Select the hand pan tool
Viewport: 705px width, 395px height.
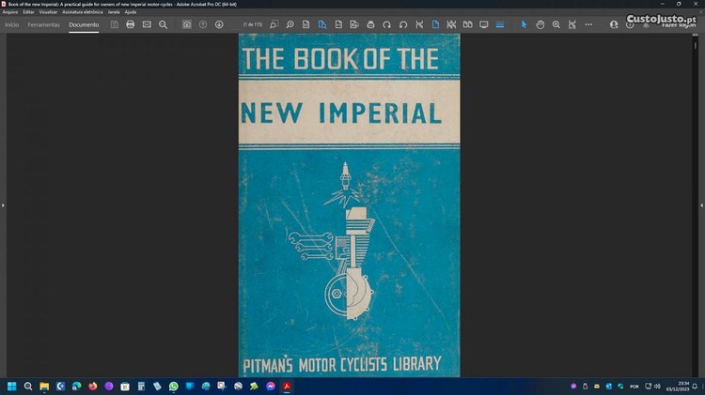tap(540, 24)
